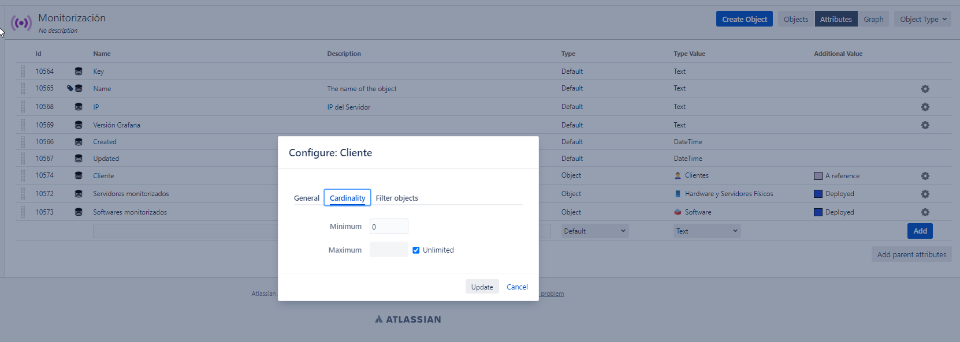This screenshot has width=960, height=342.
Task: Click the Create Object button
Action: (x=745, y=19)
